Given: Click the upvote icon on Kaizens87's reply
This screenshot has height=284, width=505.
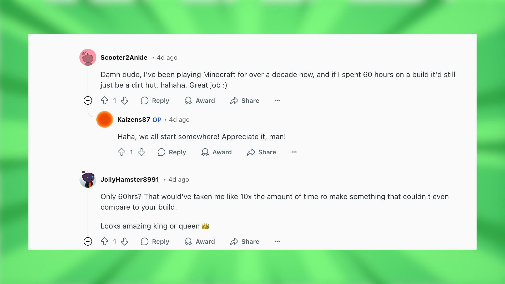Looking at the screenshot, I should (122, 152).
